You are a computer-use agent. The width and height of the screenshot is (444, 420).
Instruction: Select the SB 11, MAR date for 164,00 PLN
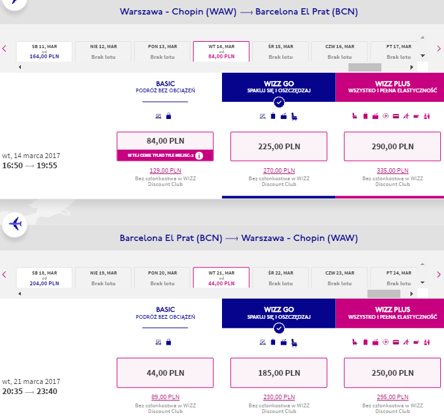click(44, 51)
